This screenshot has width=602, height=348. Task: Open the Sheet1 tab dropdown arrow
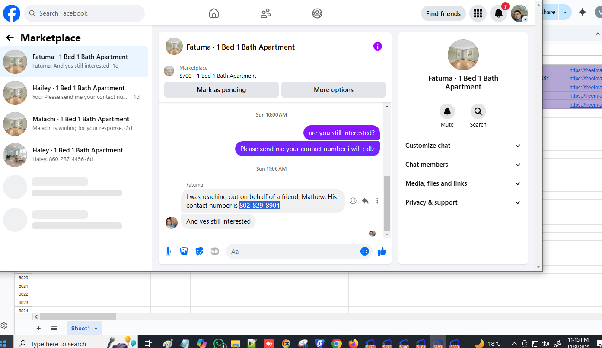(x=96, y=329)
